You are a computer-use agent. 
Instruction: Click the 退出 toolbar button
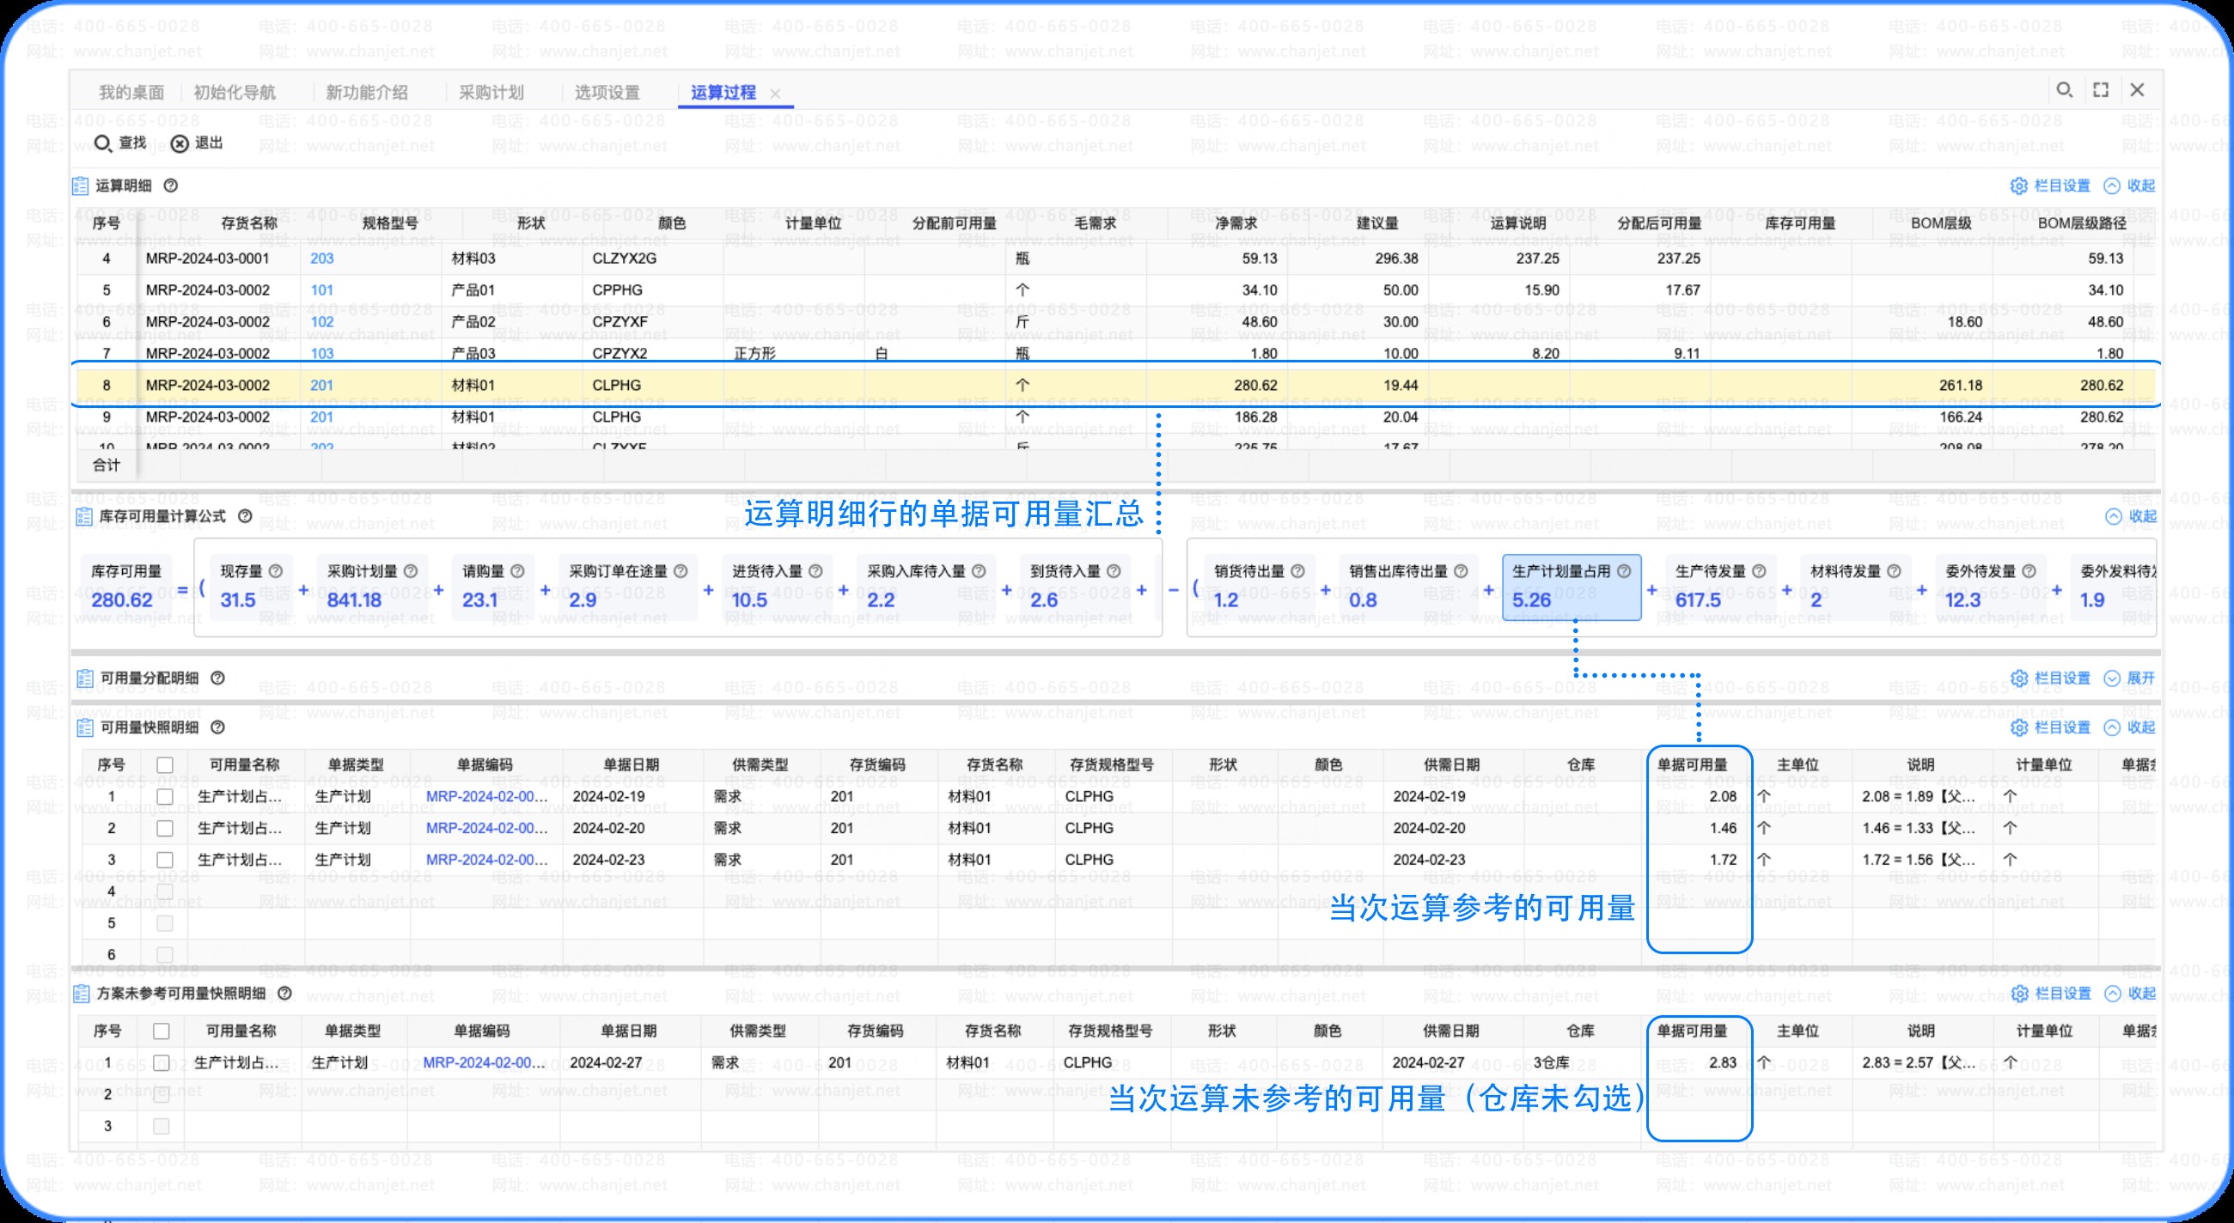pos(197,143)
